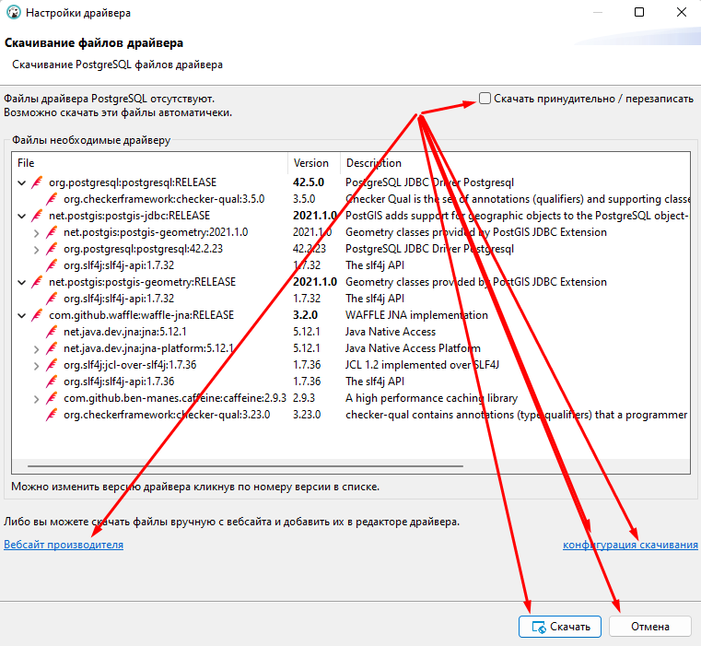Click the 'JCL 1.2 implemented over SLF4J' description
The height and width of the screenshot is (646, 701).
(422, 365)
